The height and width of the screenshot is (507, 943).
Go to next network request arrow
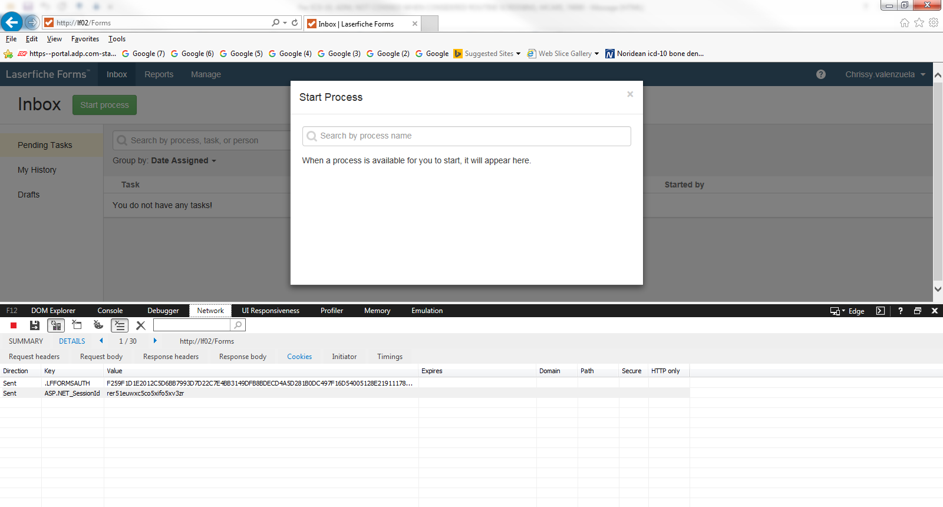[x=155, y=341]
